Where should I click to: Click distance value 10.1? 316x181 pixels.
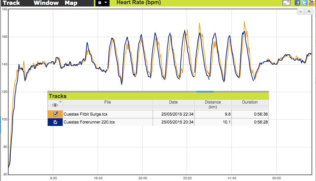[227, 122]
